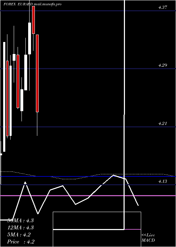Click the 5MA : 4.2 value
The image size is (176, 247).
(x=19, y=235)
